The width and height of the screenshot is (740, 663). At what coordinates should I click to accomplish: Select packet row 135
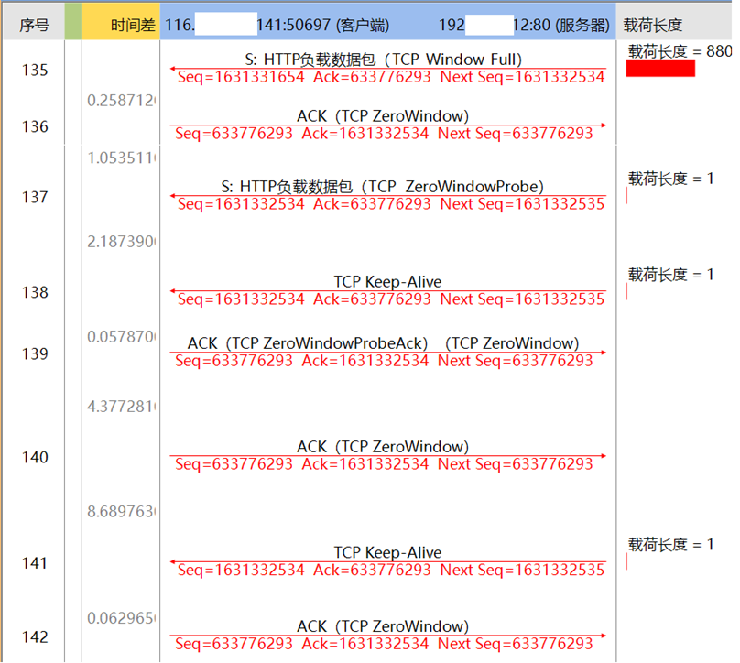(34, 70)
